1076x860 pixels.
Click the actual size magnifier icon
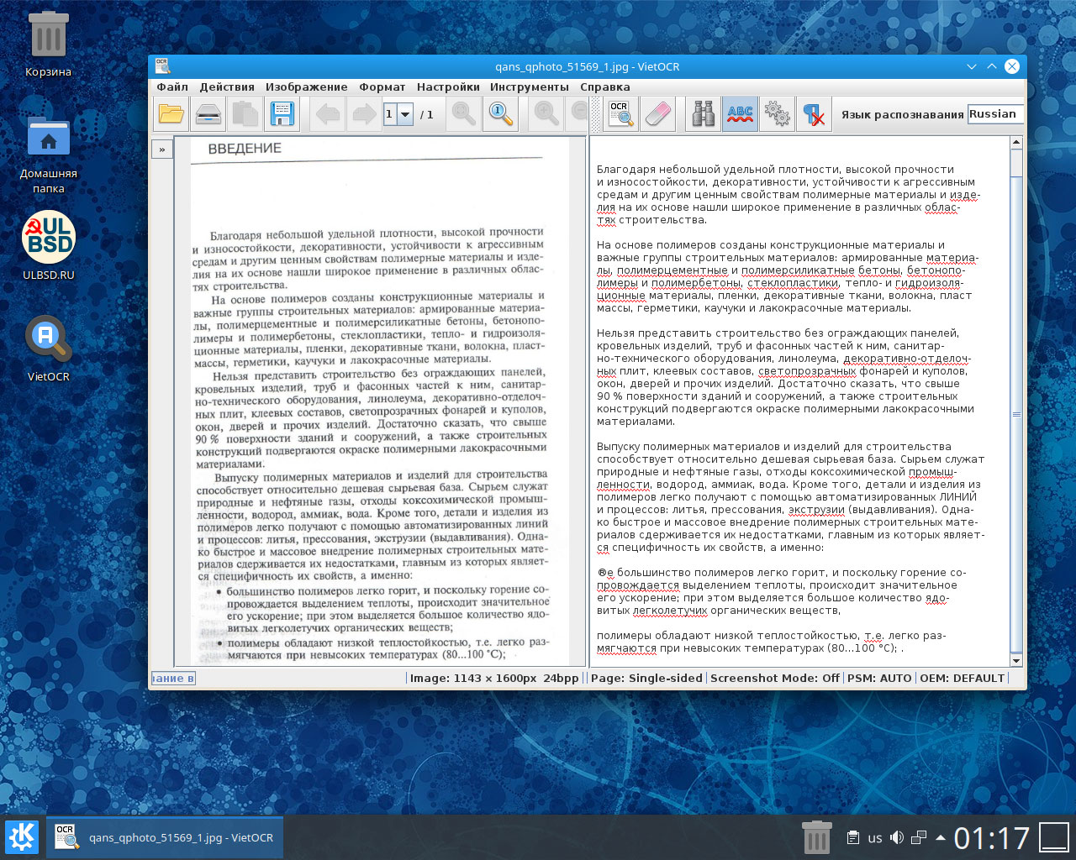[x=501, y=114]
